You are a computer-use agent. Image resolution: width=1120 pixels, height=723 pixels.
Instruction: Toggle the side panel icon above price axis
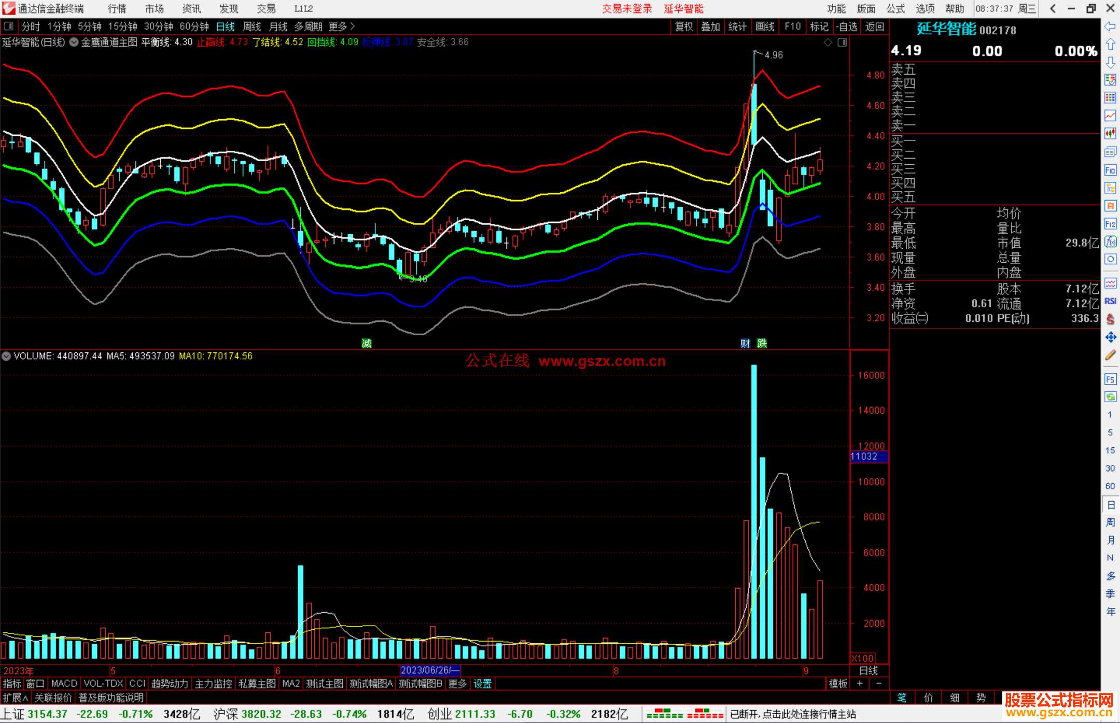pos(843,42)
